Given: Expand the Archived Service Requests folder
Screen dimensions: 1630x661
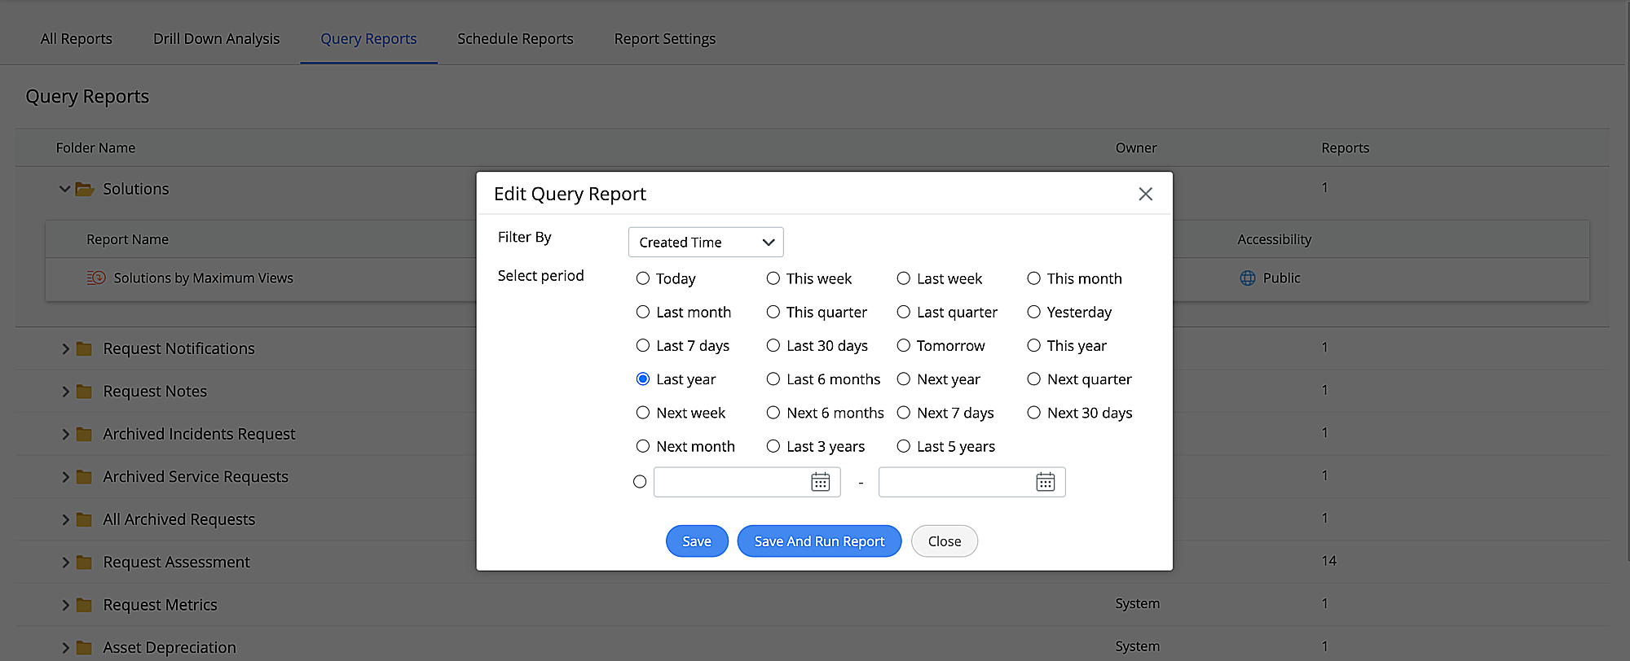Looking at the screenshot, I should [x=65, y=477].
